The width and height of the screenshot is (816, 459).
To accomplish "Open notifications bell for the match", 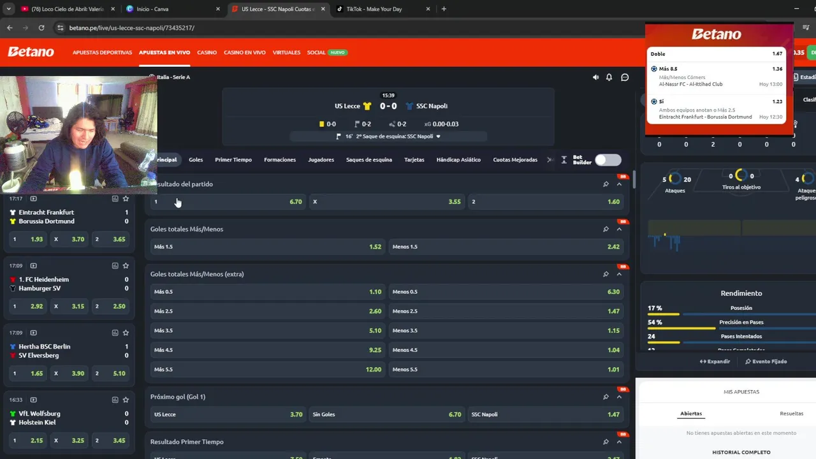I will (609, 77).
